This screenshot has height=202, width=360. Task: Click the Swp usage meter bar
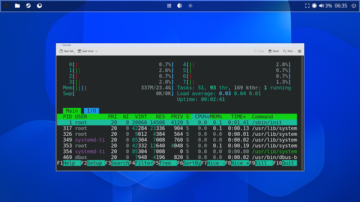click(118, 94)
